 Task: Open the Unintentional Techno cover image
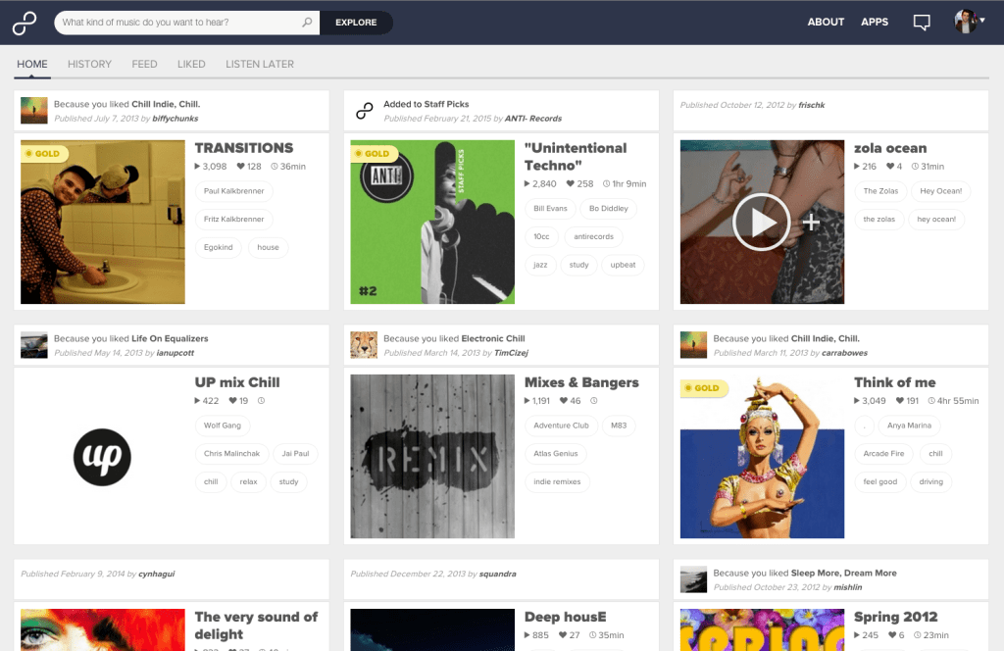[x=432, y=223]
